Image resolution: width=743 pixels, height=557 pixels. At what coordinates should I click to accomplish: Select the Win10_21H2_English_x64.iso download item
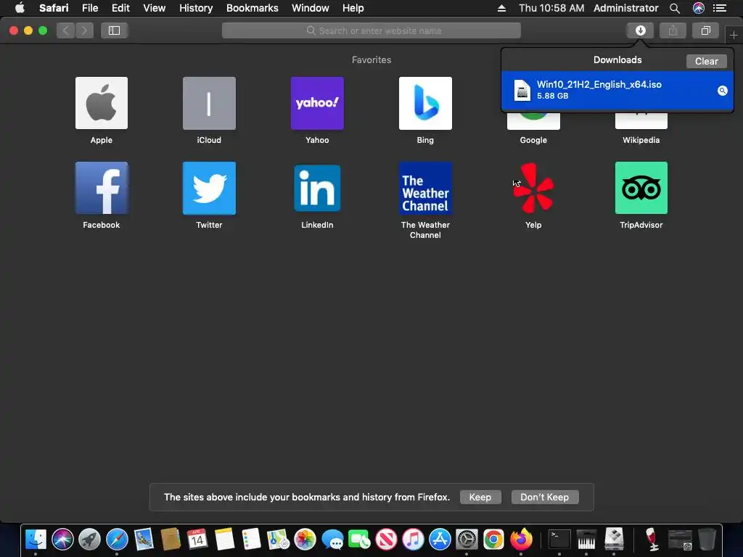coord(617,90)
